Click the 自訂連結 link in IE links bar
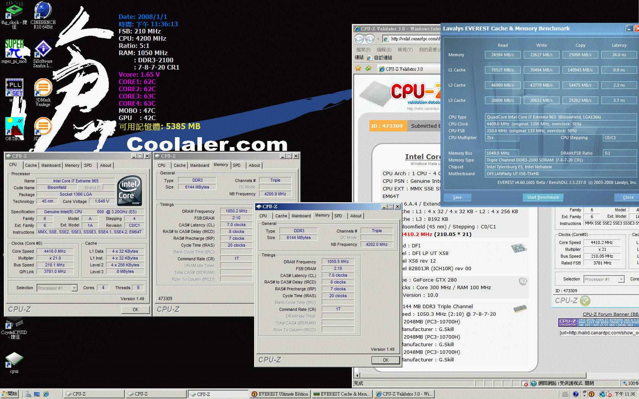This screenshot has width=639, height=399. click(x=380, y=58)
